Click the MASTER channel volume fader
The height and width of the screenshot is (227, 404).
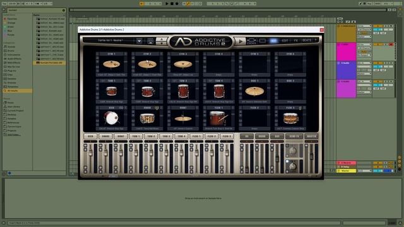click(x=311, y=156)
